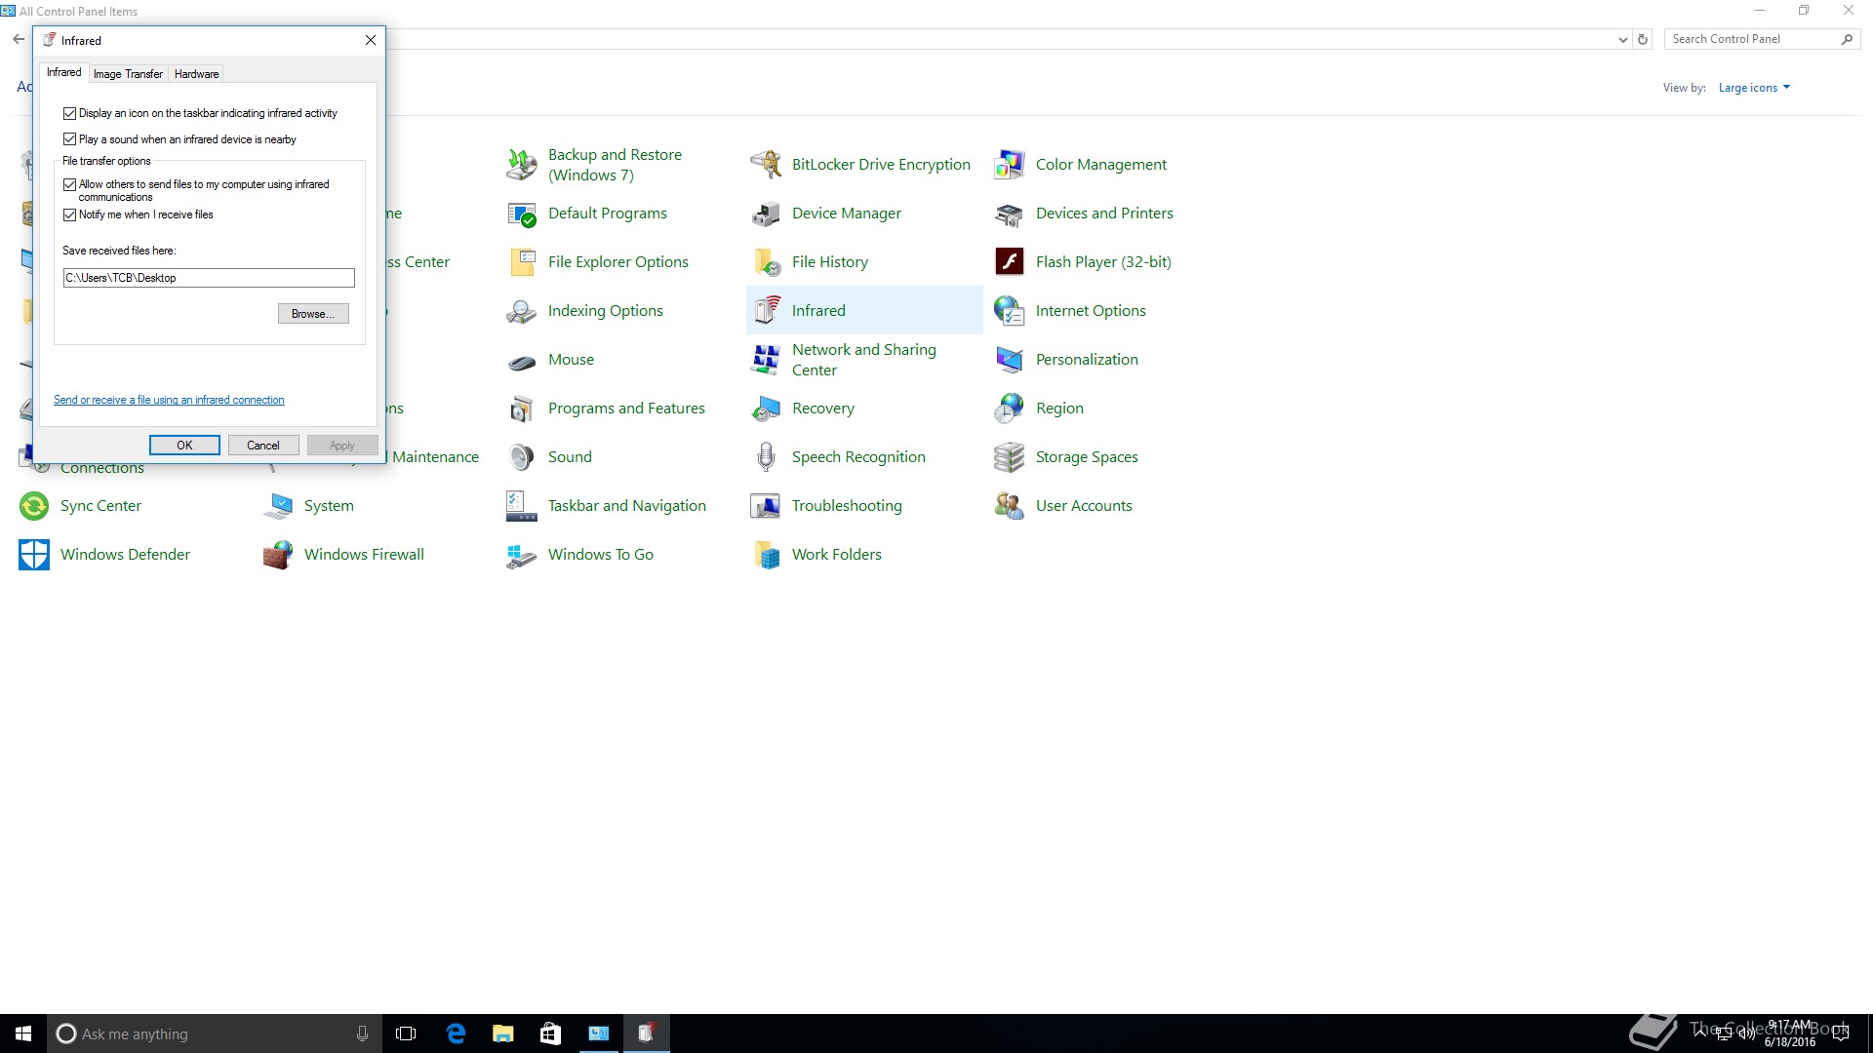Viewport: 1873px width, 1053px height.
Task: Open the View by Large icons dropdown
Action: (x=1754, y=88)
